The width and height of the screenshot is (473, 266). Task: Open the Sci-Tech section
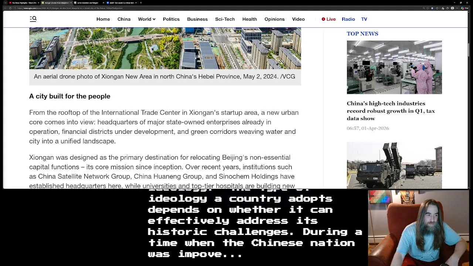225,19
